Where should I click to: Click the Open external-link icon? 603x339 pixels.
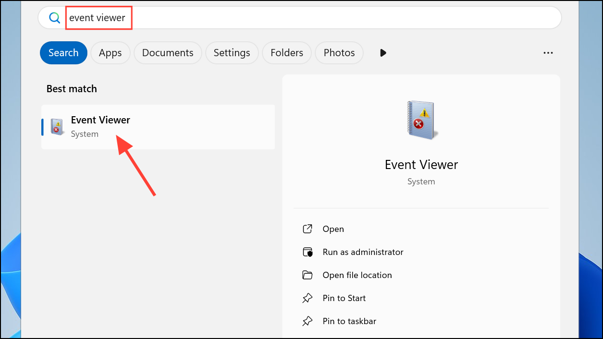click(x=308, y=229)
